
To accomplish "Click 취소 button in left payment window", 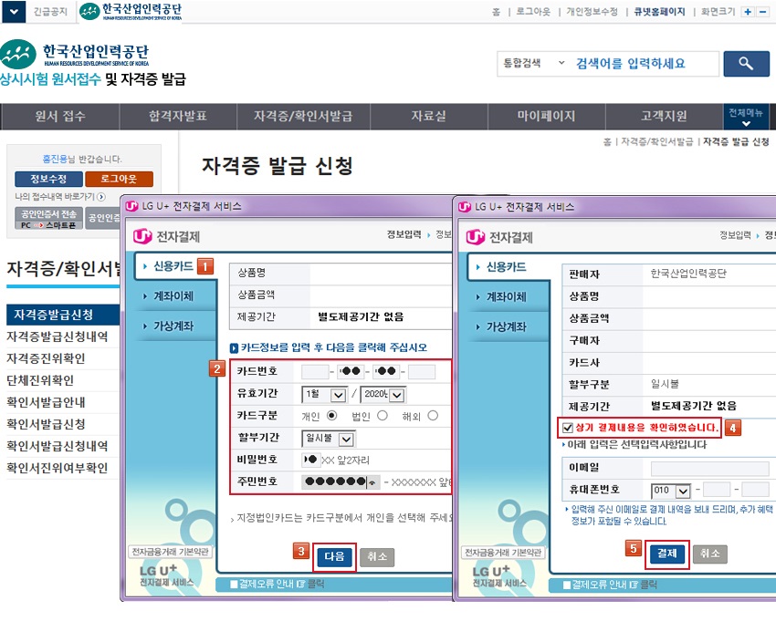I will point(377,557).
